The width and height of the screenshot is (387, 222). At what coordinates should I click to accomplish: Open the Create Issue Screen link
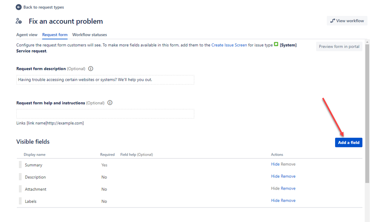point(229,45)
